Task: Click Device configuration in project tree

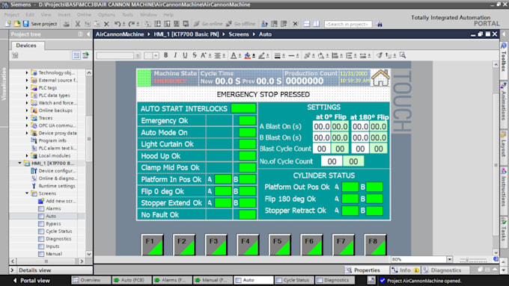Action: pos(57,171)
